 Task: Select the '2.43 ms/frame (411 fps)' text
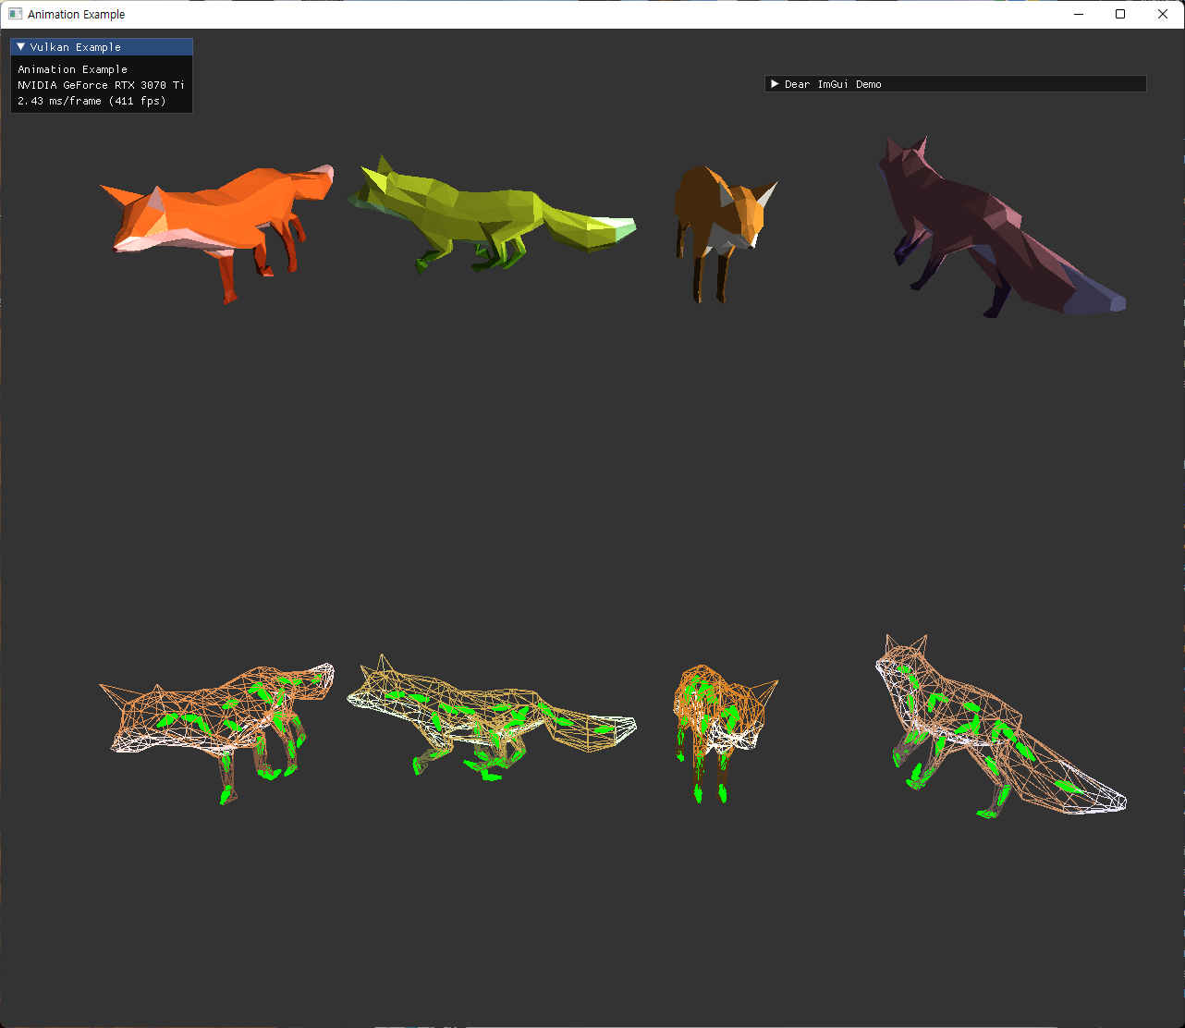tap(92, 101)
